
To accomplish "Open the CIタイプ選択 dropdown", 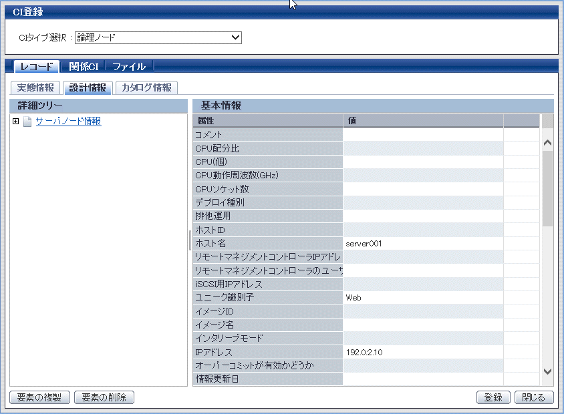I will point(158,37).
